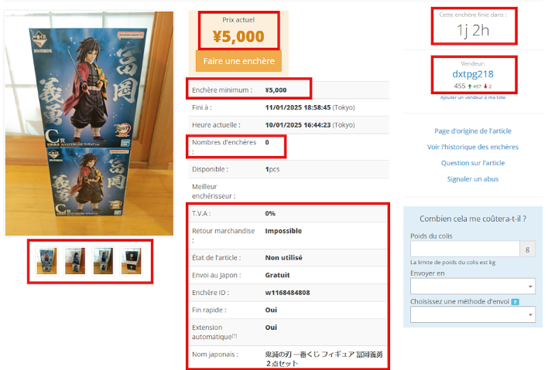The height and width of the screenshot is (370, 548).
Task: Select the second product thumbnail
Action: (75, 261)
